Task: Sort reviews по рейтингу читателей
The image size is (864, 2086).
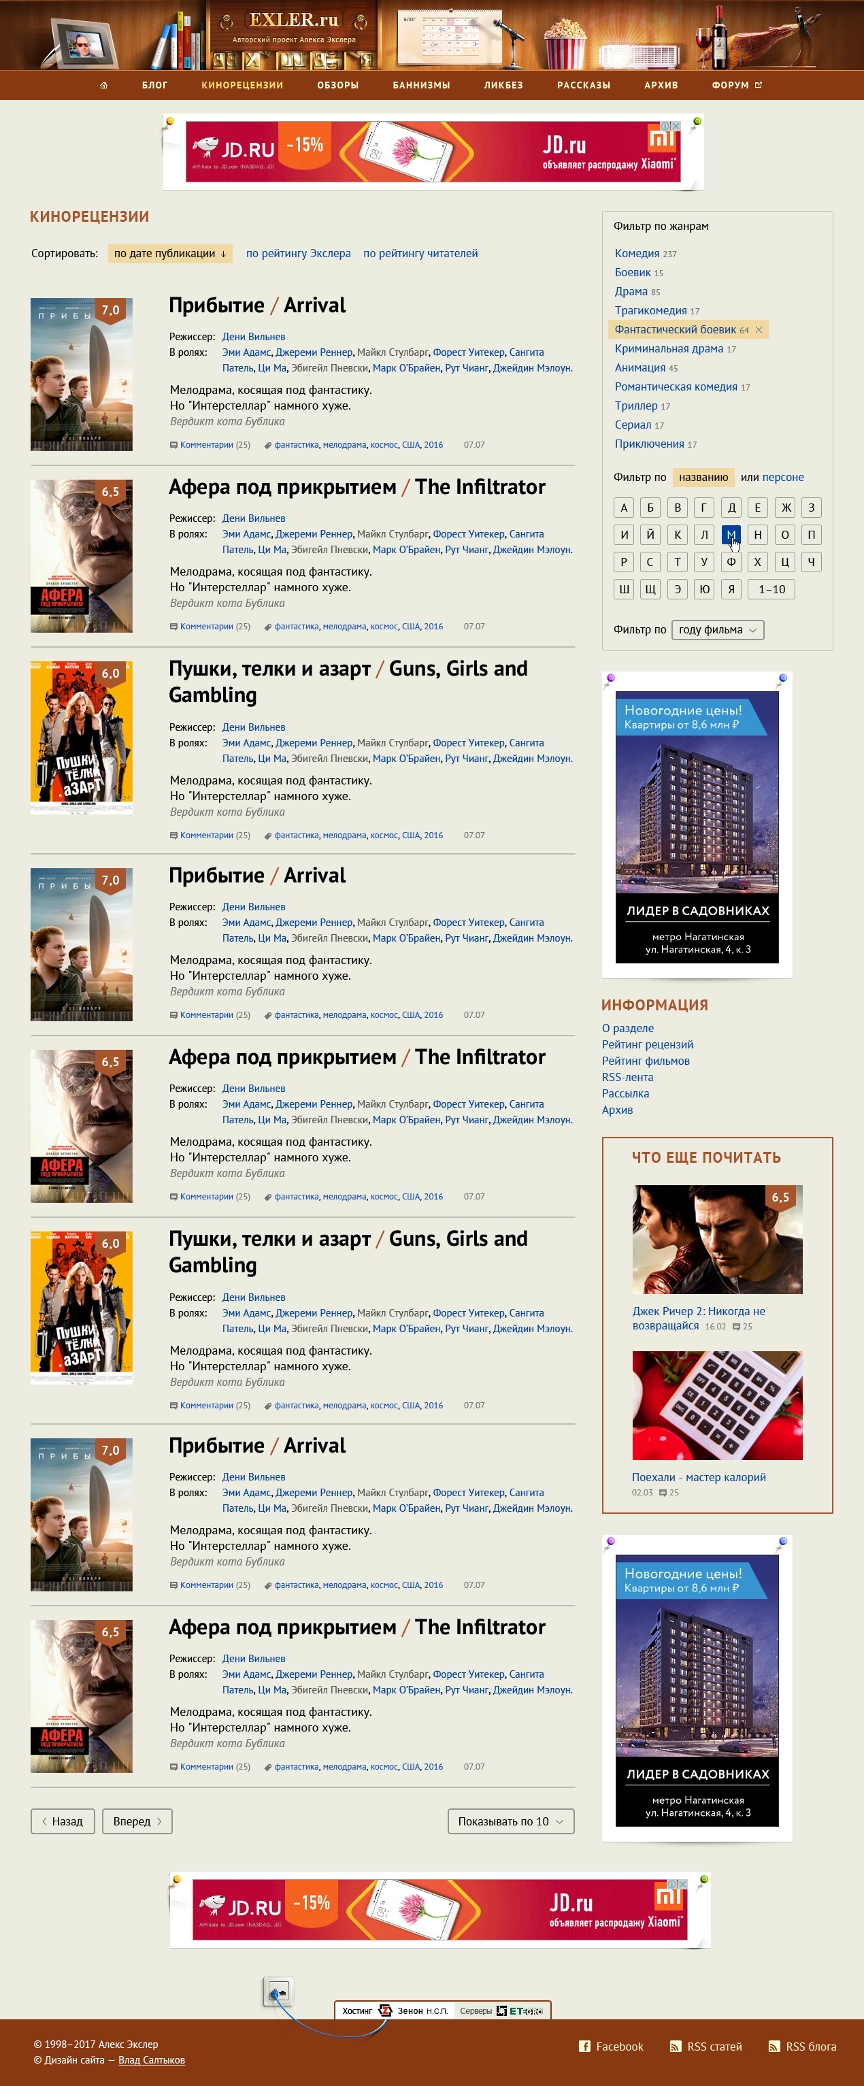Action: click(420, 254)
